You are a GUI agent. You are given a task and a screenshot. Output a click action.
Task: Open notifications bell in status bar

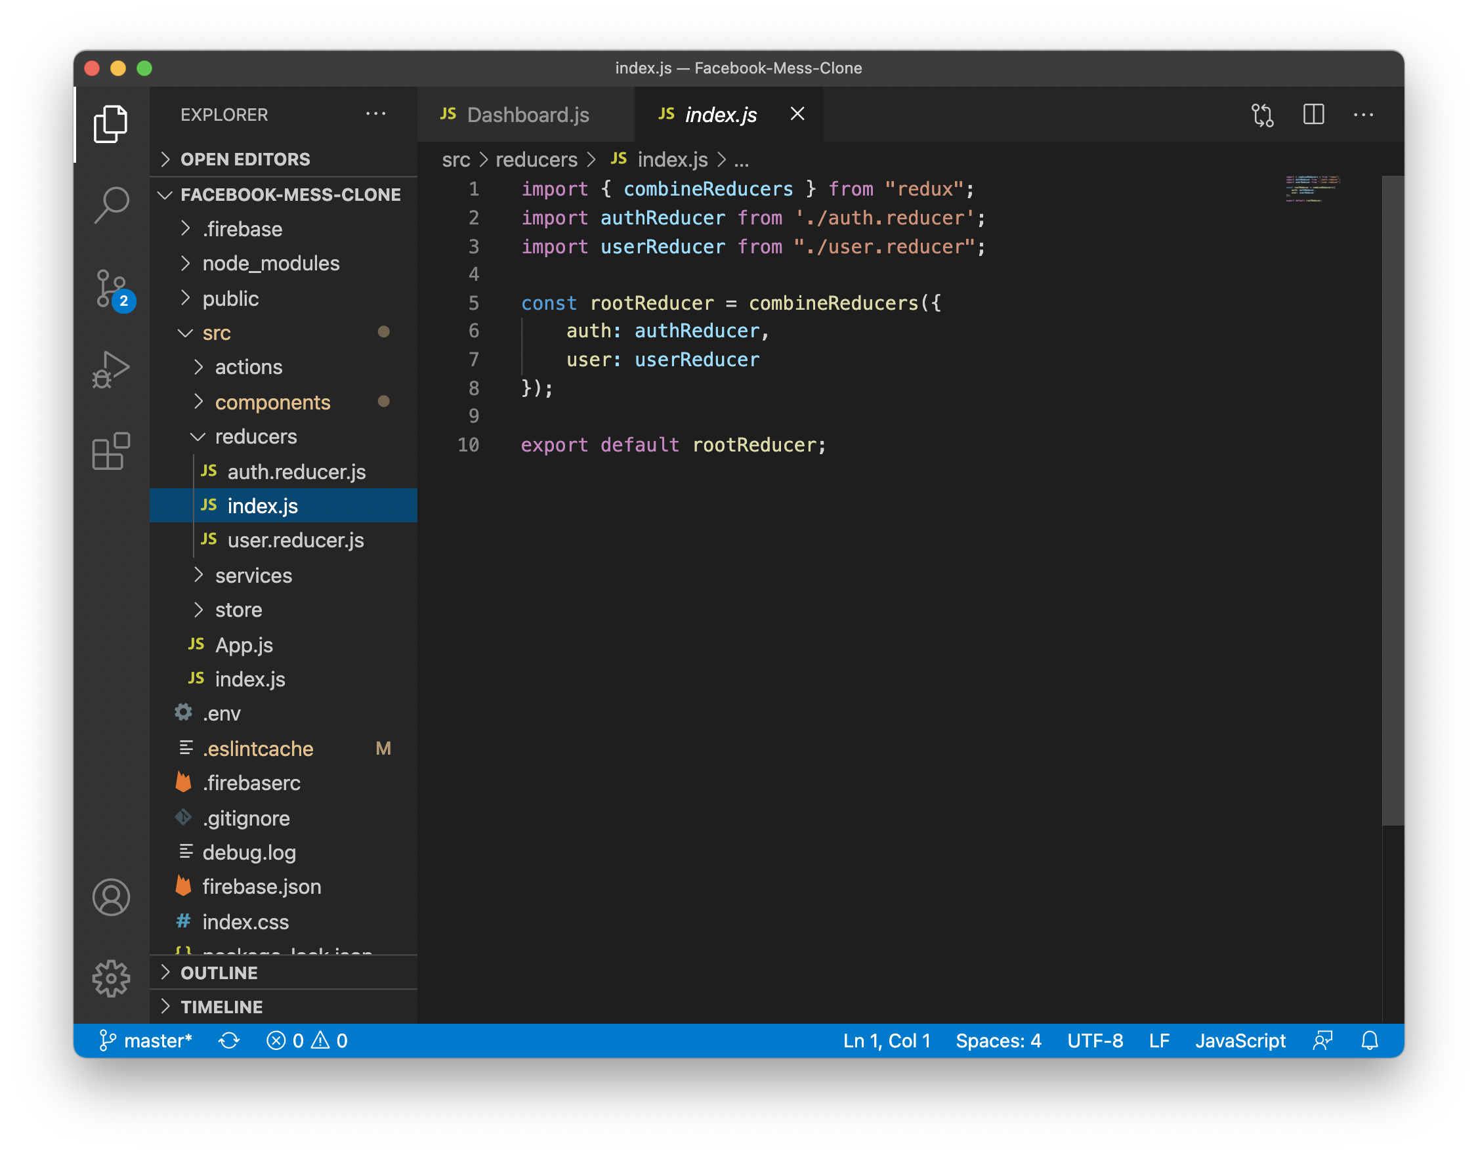click(x=1370, y=1040)
